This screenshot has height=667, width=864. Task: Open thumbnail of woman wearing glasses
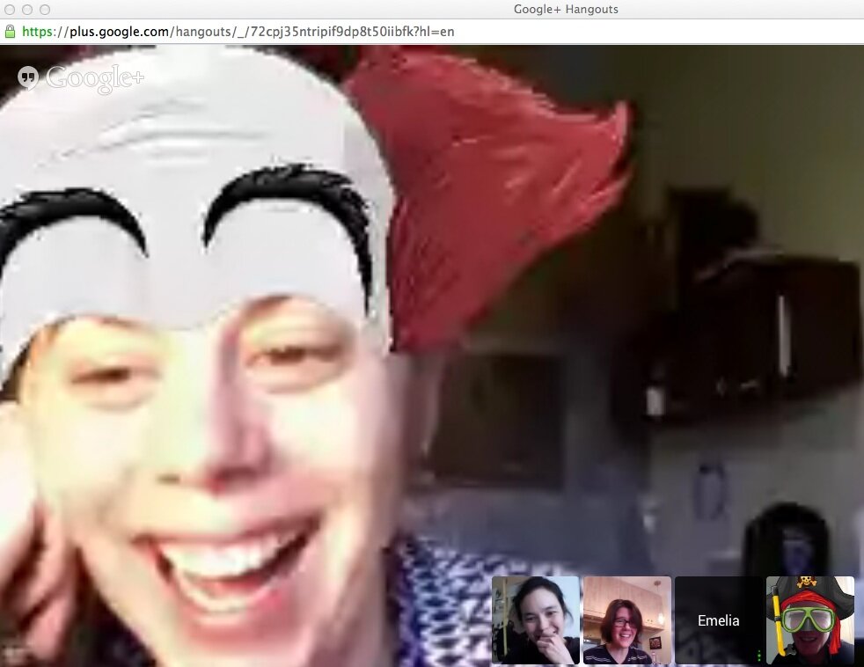coord(627,620)
